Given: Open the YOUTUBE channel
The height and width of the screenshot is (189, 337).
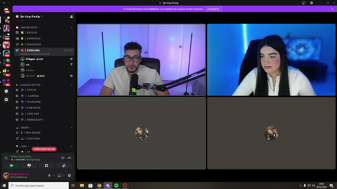Looking at the screenshot, I should 44,139.
